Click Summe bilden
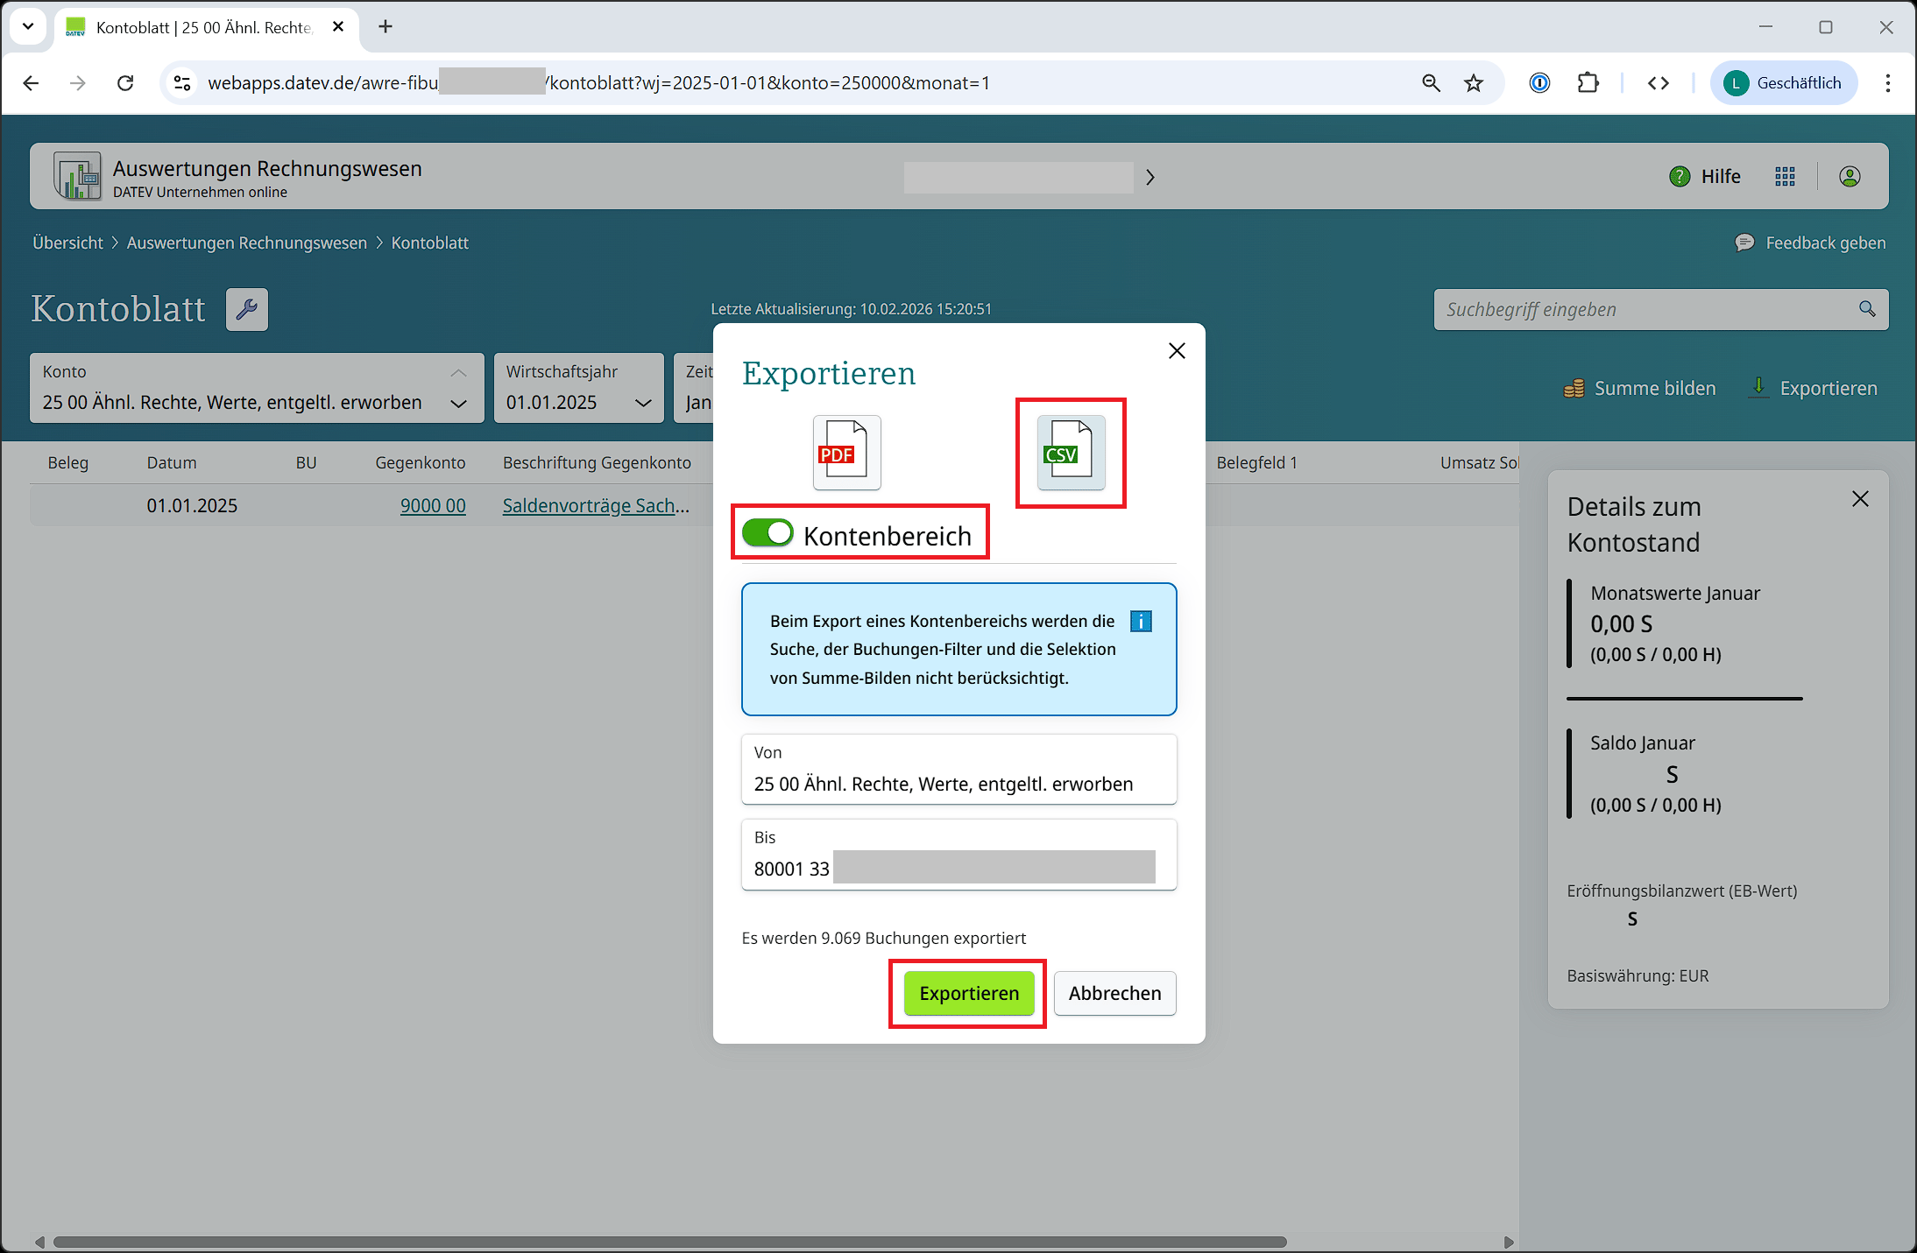1917x1253 pixels. (x=1640, y=388)
